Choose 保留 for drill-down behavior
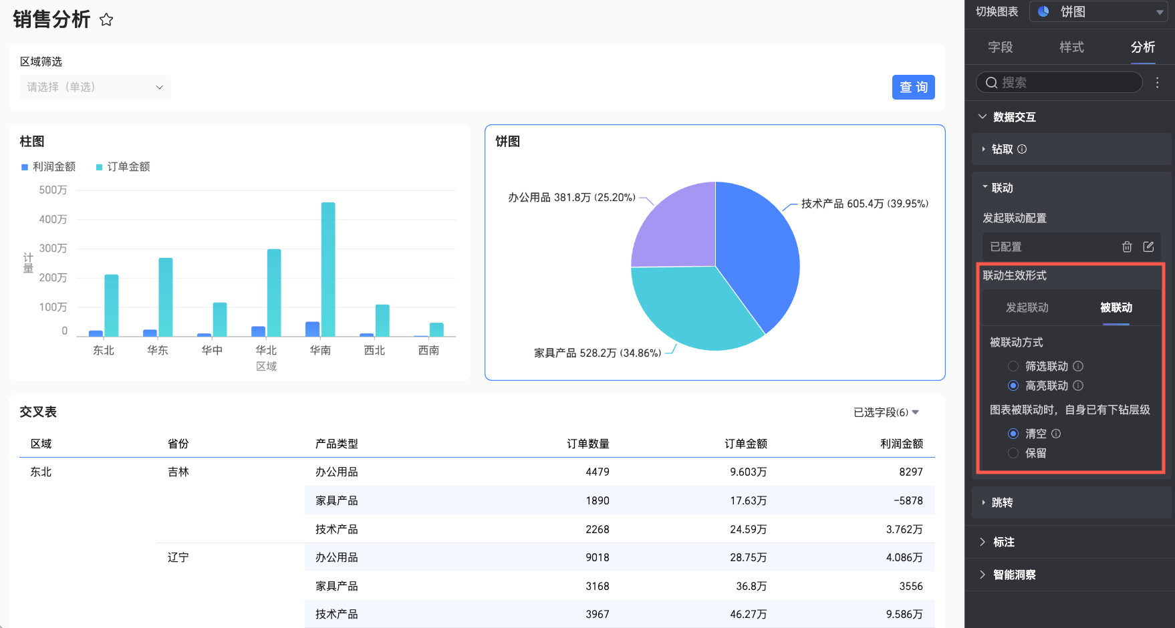Viewport: 1175px width, 628px height. tap(1013, 453)
